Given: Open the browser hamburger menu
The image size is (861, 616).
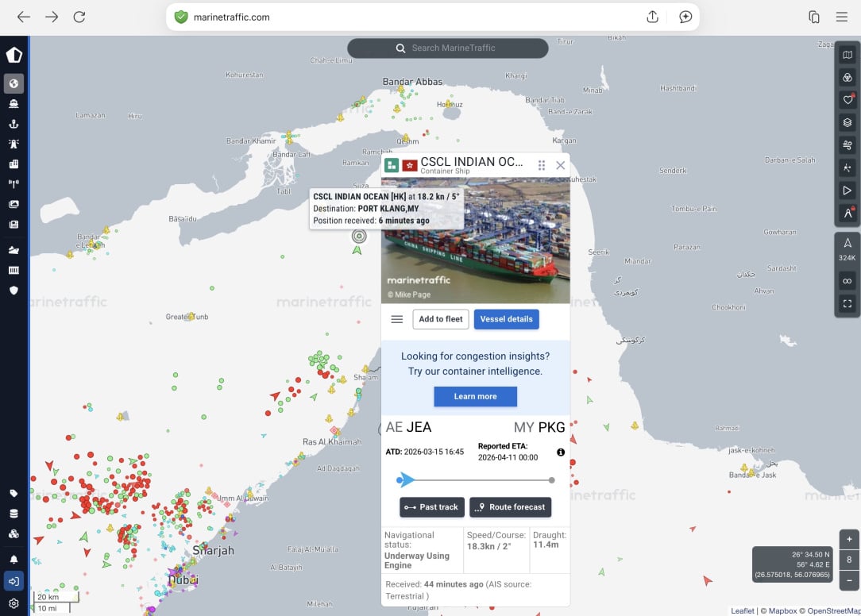Looking at the screenshot, I should 842,17.
